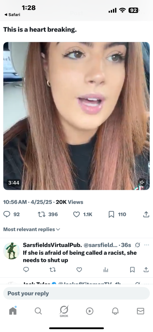153x332 pixels.
Task: Like the SarsfieldsVirtualPub reply
Action: (79, 269)
